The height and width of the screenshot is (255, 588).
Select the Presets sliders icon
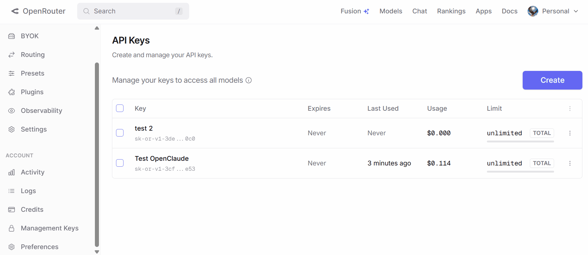pos(12,73)
